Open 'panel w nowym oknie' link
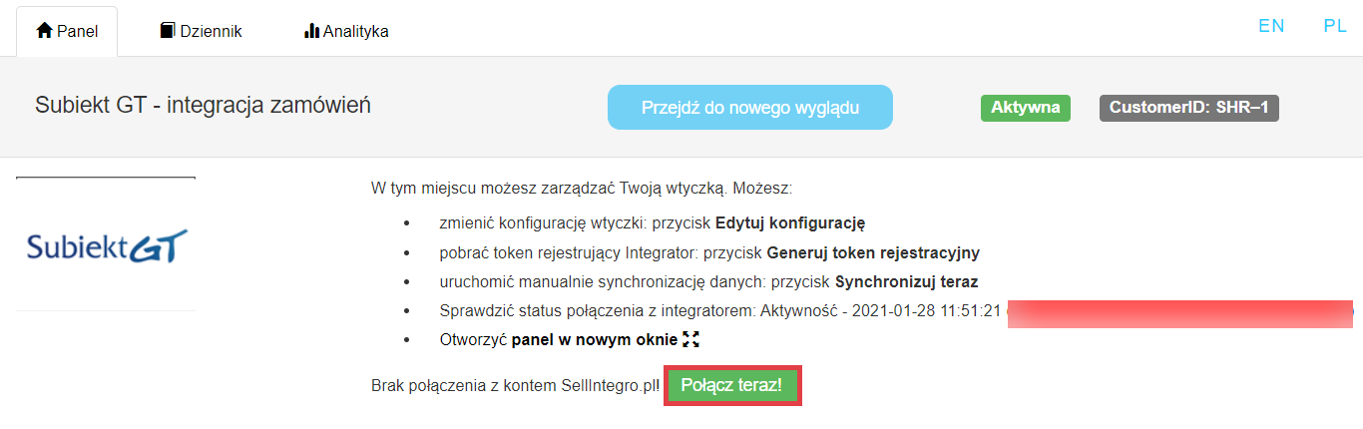The image size is (1363, 429). [x=595, y=340]
